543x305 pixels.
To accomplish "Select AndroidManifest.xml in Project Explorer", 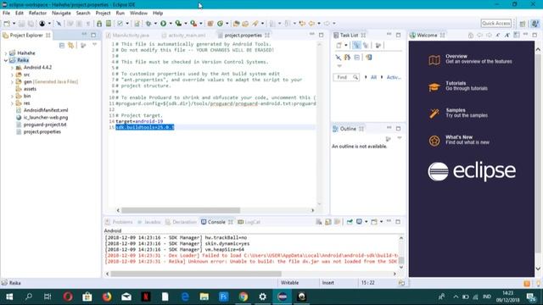I will point(46,110).
